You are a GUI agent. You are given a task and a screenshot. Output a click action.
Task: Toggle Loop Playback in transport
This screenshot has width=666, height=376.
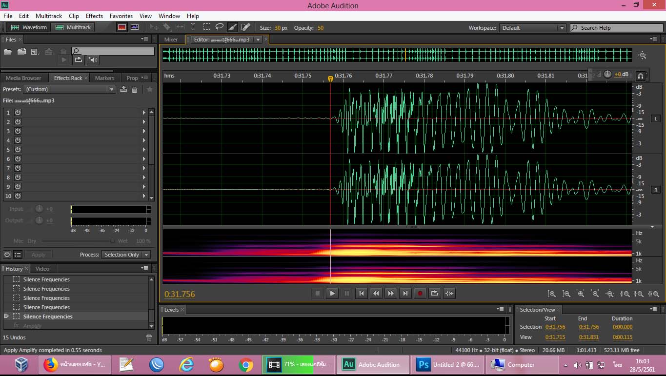click(x=434, y=293)
